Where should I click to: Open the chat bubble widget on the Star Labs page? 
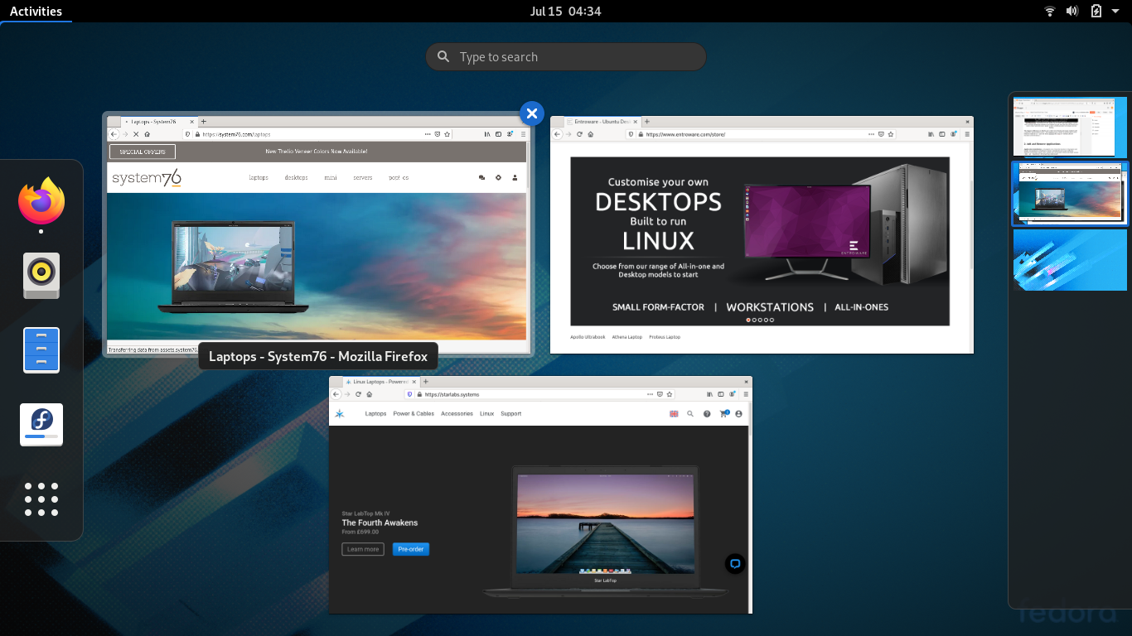click(x=735, y=564)
